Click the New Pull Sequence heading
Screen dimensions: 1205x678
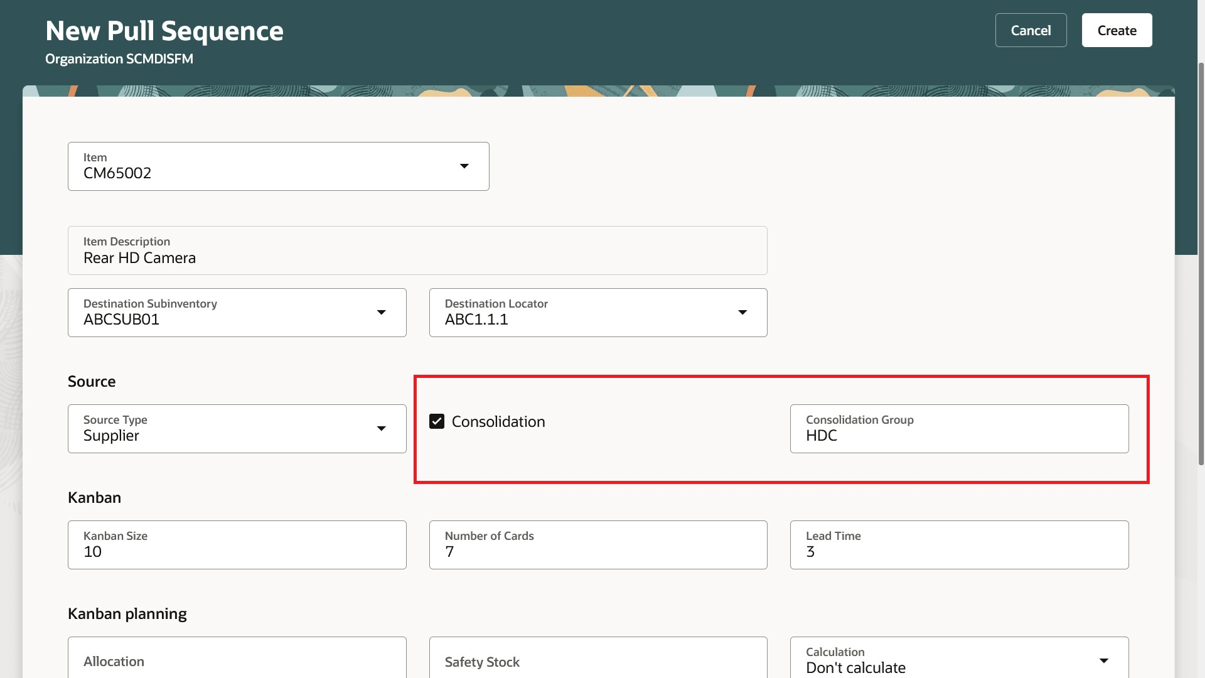164,31
